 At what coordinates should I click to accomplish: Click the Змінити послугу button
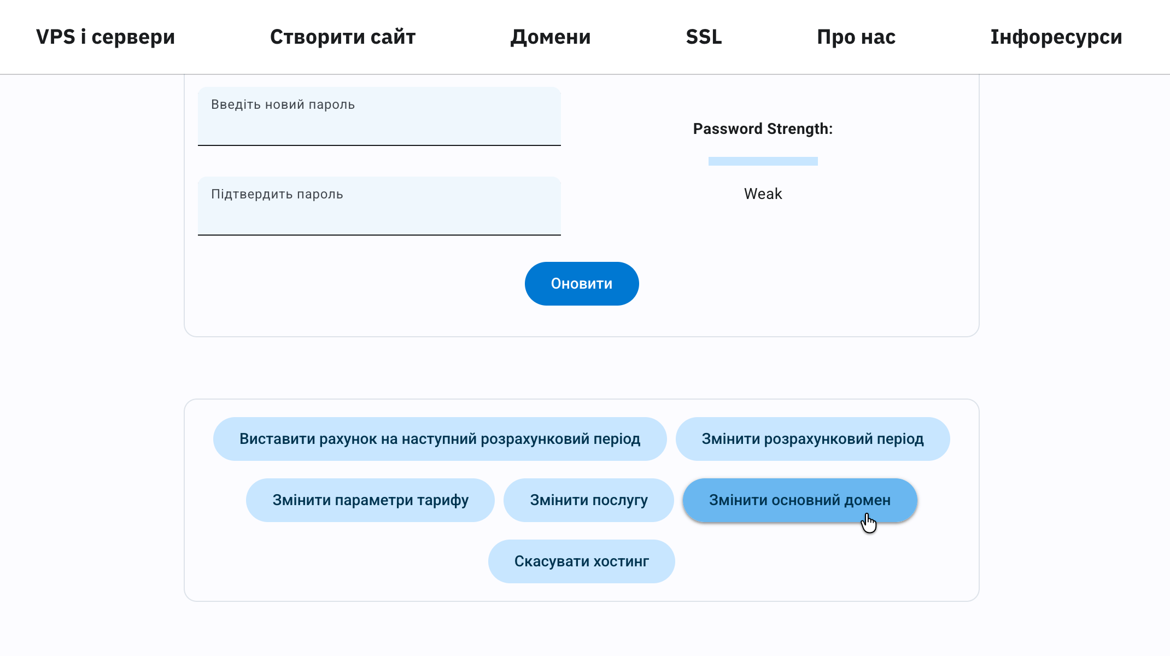pyautogui.click(x=588, y=500)
